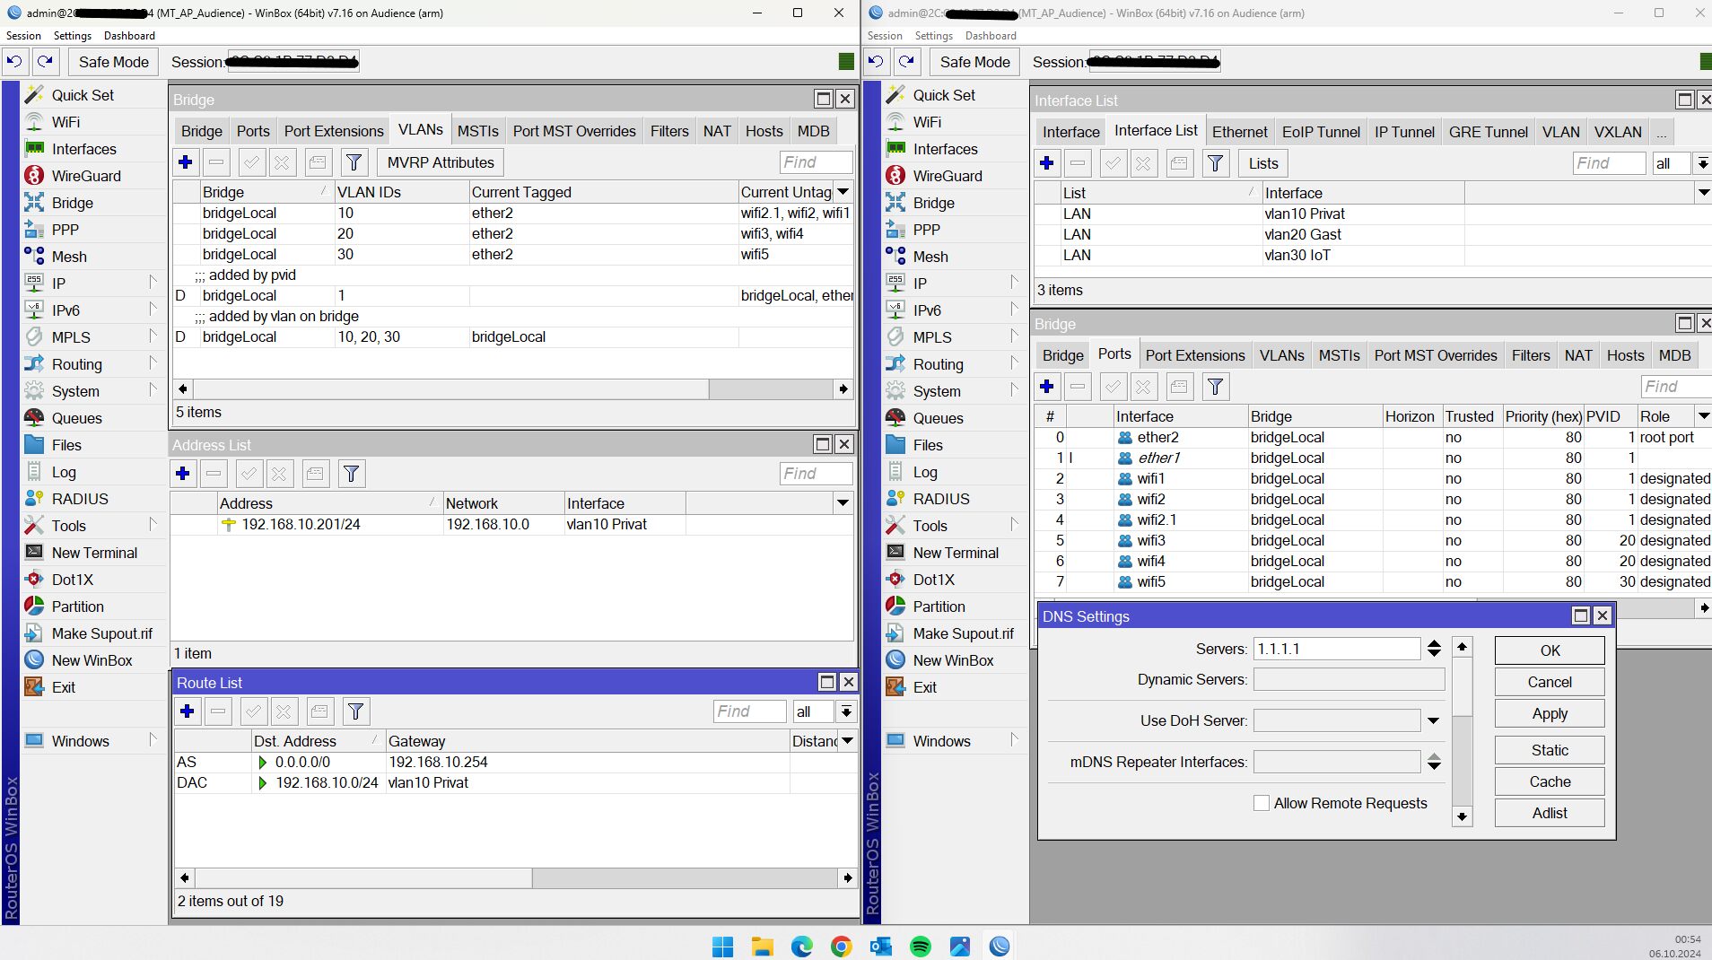The image size is (1712, 960).
Task: Open column dropdown in Interface List table
Action: tap(1703, 193)
